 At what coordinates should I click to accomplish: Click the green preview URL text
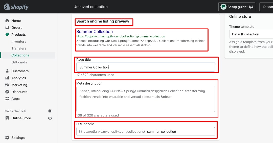[x=121, y=36]
